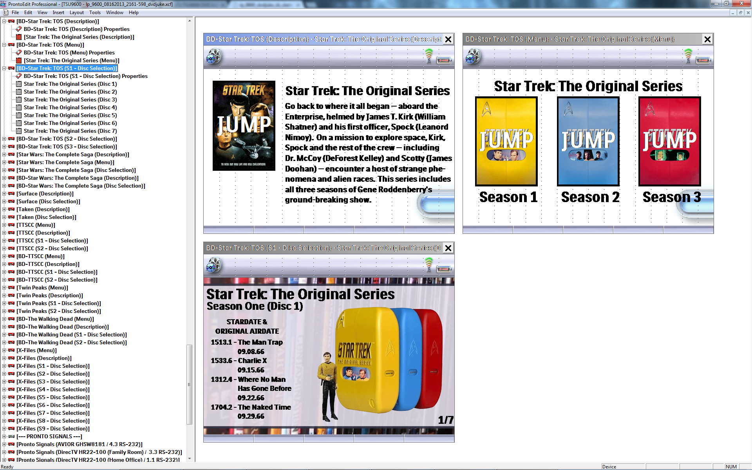
Task: Click the document icon left of File menu
Action: [6, 13]
